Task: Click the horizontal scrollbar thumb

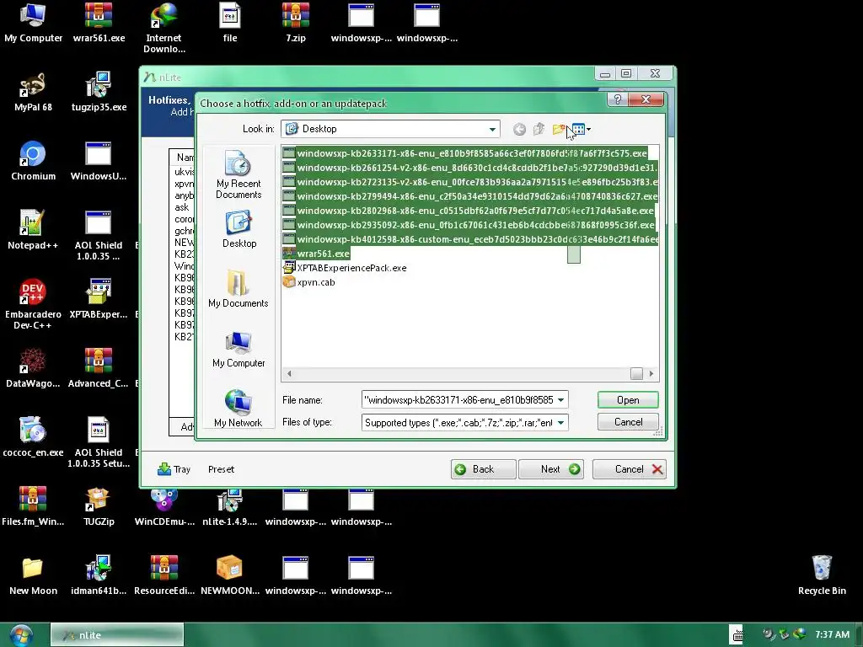Action: 637,373
